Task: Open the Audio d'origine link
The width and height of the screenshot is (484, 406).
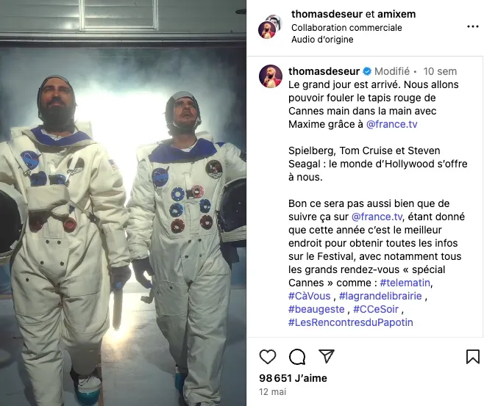Action: click(322, 40)
